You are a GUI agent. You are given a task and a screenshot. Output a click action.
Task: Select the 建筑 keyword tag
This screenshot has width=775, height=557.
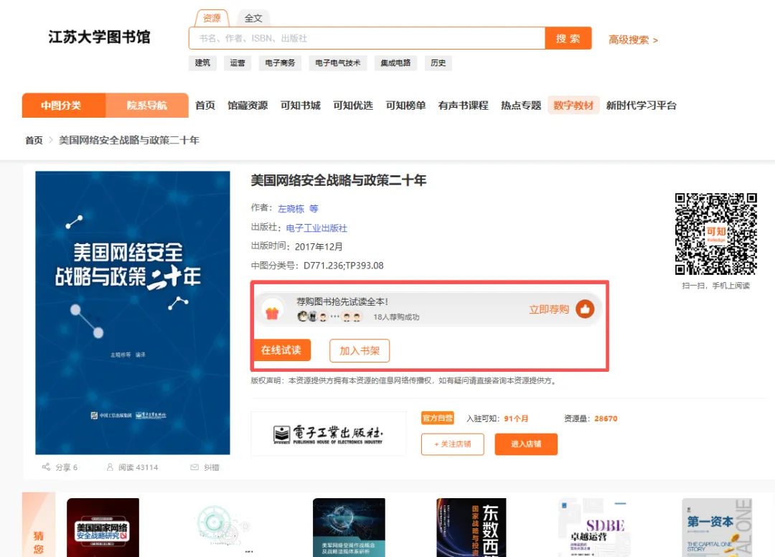(202, 62)
